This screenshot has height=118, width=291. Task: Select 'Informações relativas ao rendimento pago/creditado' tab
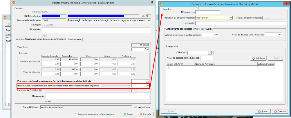(41, 39)
